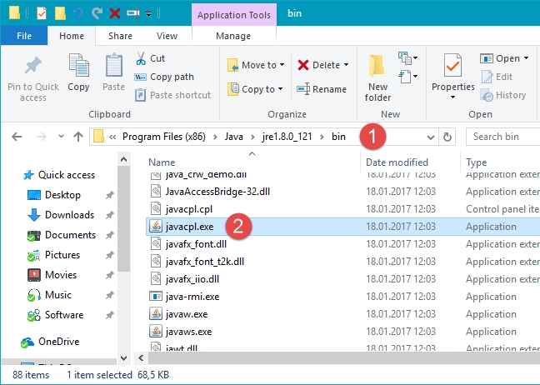The width and height of the screenshot is (540, 385).
Task: Open Documents in the navigation pane
Action: (x=62, y=235)
